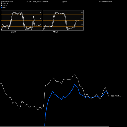The height and width of the screenshot is (127, 127).
Task: Click the Slow D legend text
Action: [5, 4]
